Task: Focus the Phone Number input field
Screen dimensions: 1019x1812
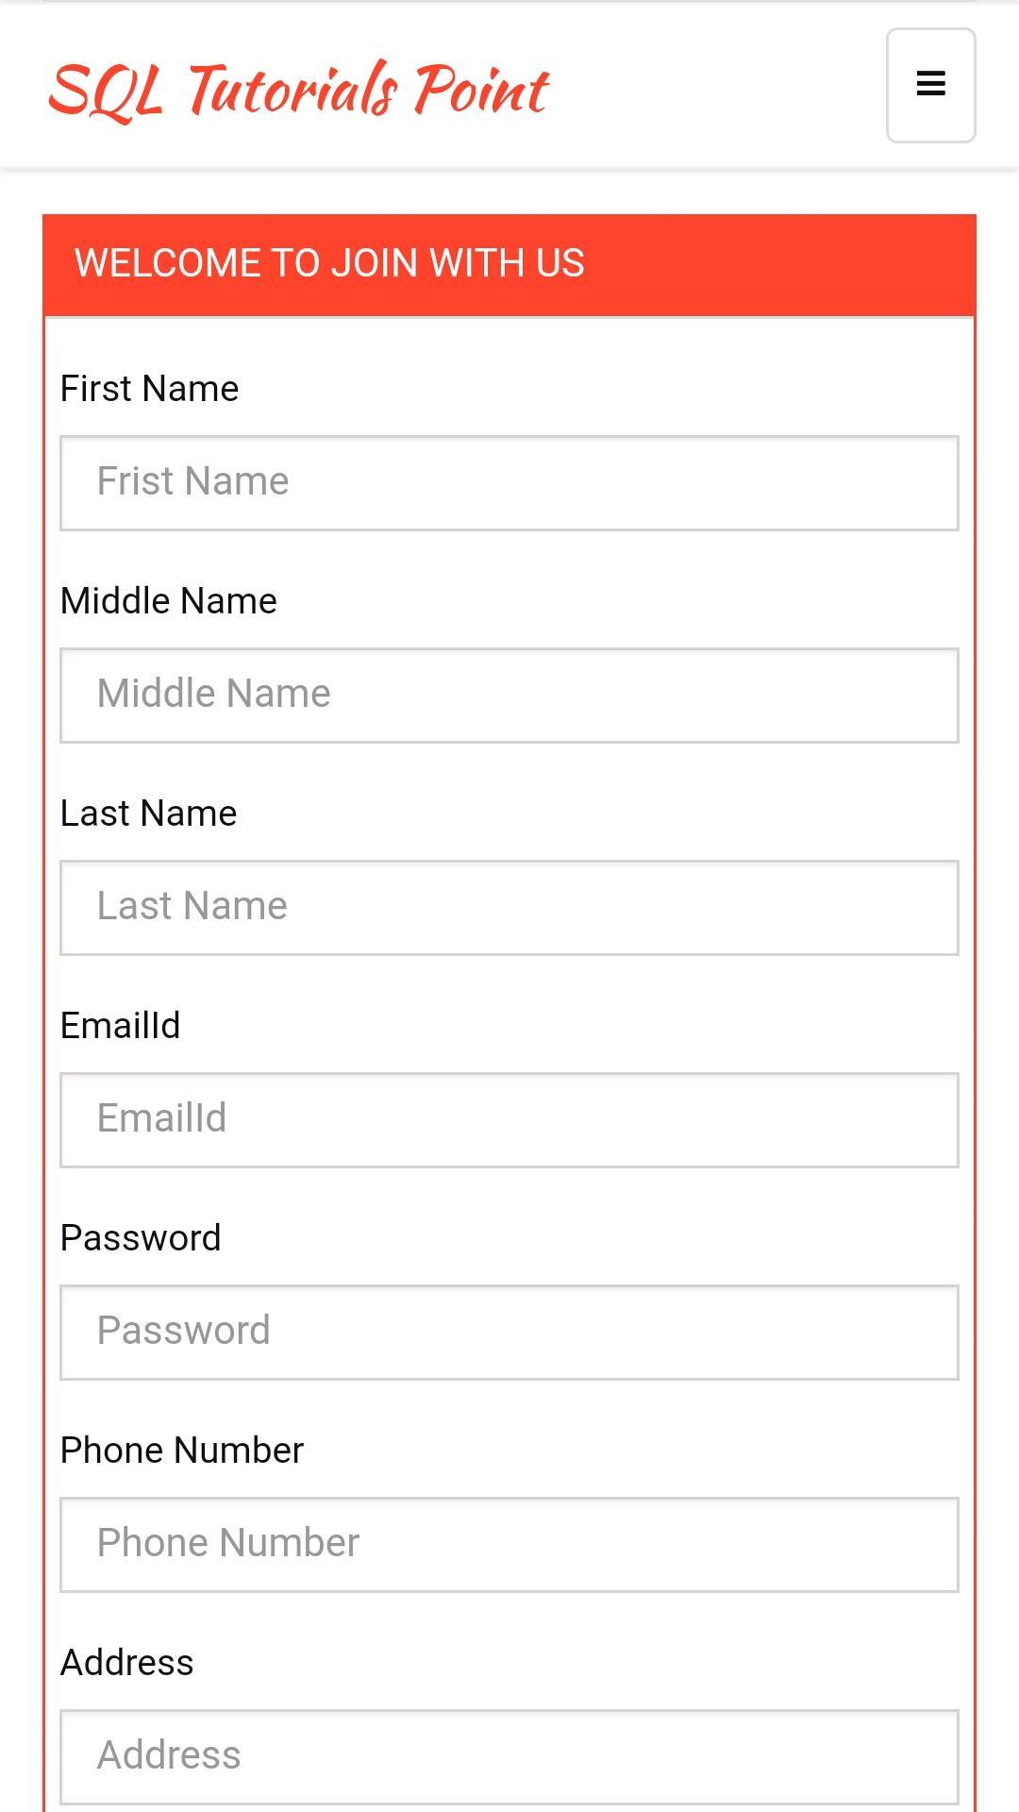Action: click(x=509, y=1545)
